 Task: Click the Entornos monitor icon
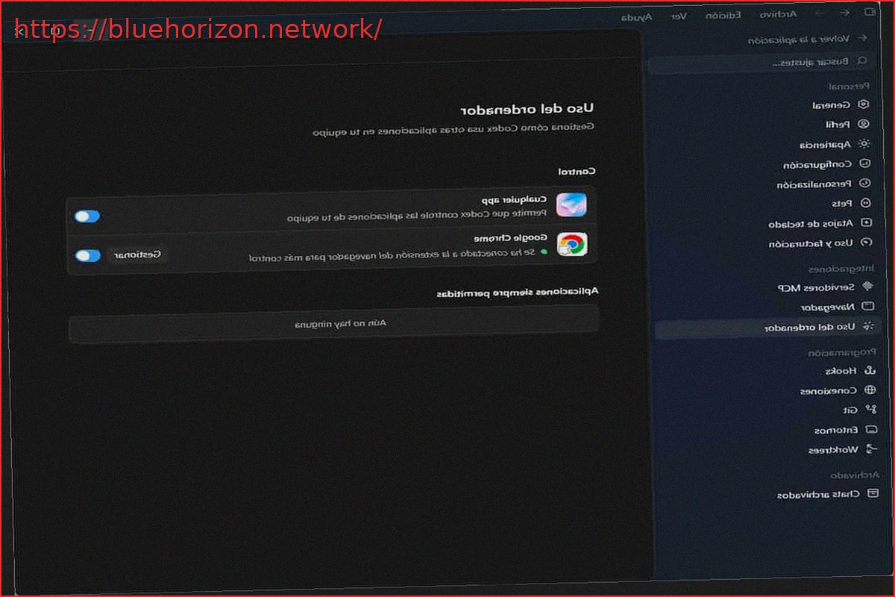tap(870, 430)
